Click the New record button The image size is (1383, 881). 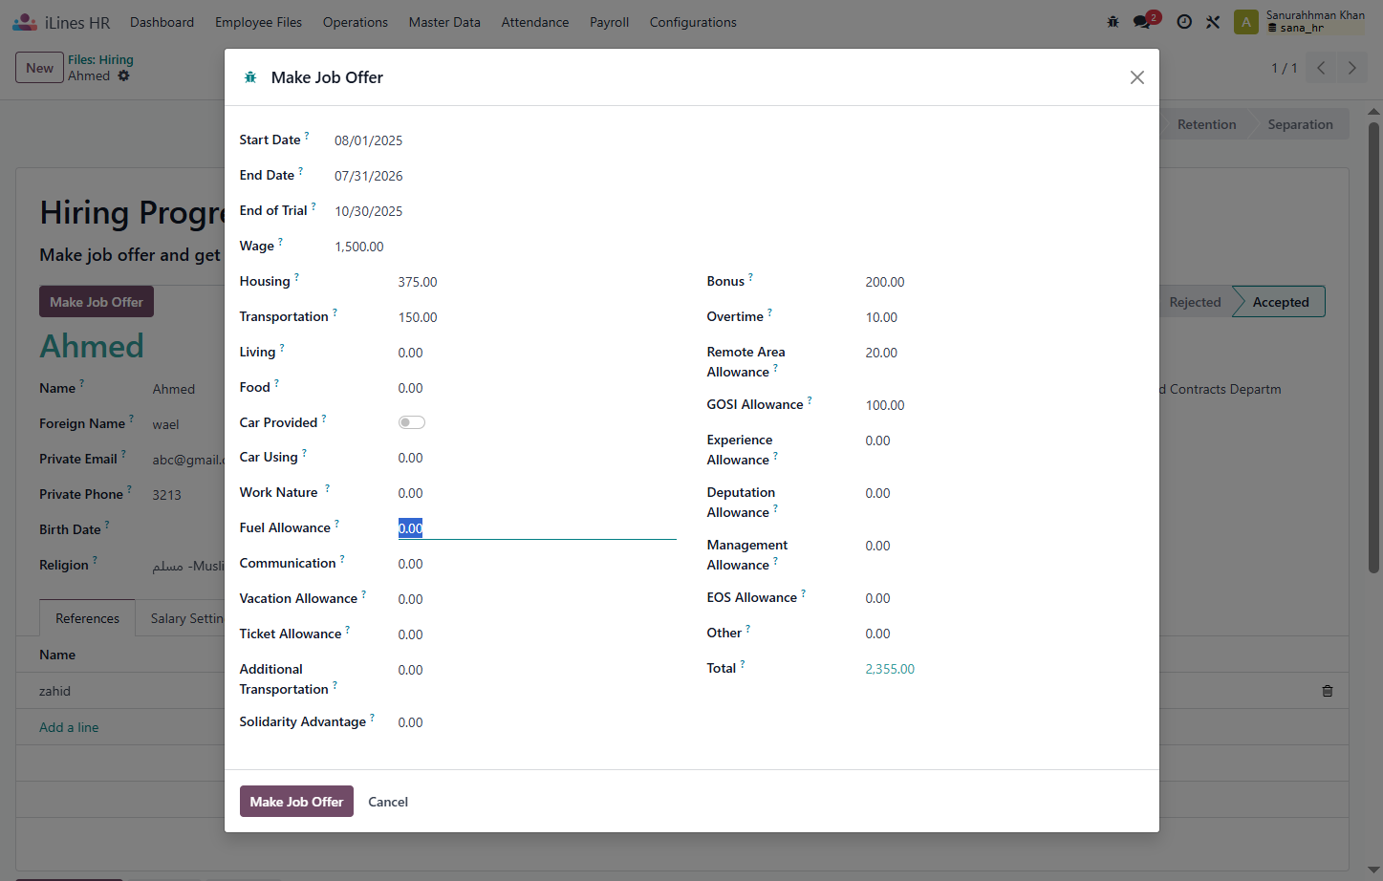click(40, 68)
